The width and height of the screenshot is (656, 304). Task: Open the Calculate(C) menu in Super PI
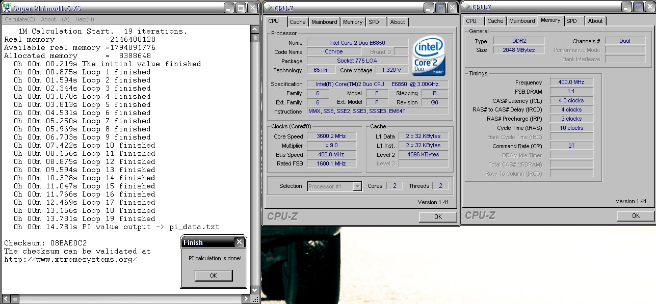[20, 19]
